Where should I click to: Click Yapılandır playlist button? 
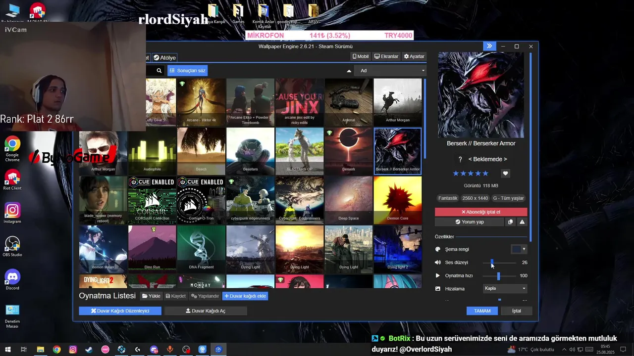tap(205, 296)
